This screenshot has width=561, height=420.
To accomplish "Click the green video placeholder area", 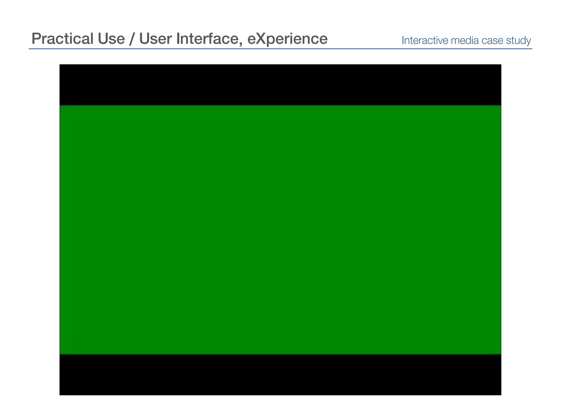I will 280,230.
